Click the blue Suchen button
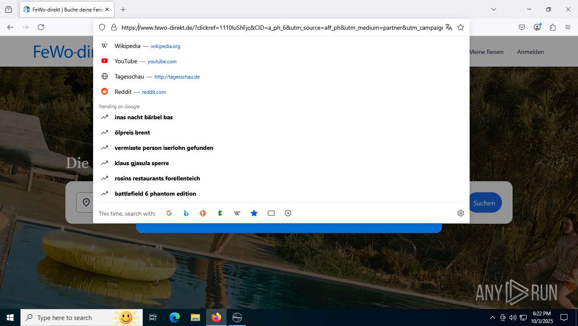The width and height of the screenshot is (578, 326). tap(484, 203)
